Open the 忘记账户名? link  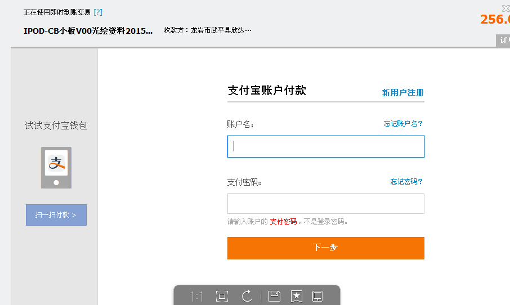click(402, 124)
